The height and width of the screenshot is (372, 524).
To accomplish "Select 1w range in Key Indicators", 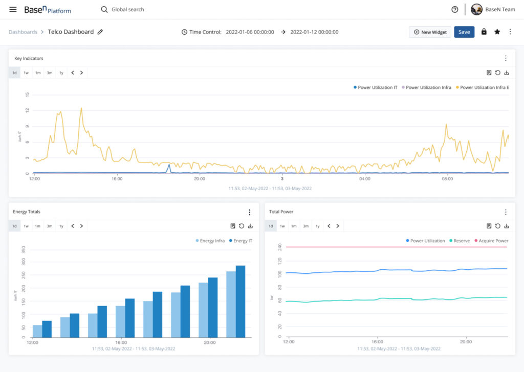I will 26,73.
